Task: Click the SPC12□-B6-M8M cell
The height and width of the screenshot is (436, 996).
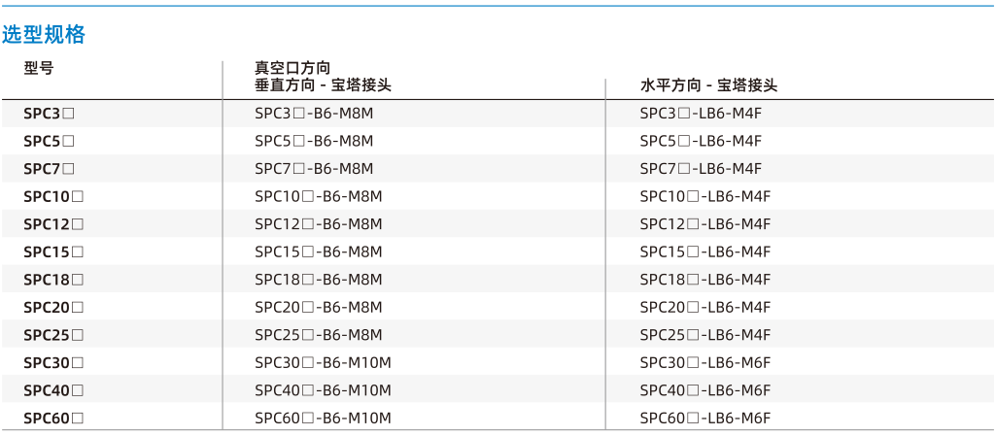Action: (319, 224)
